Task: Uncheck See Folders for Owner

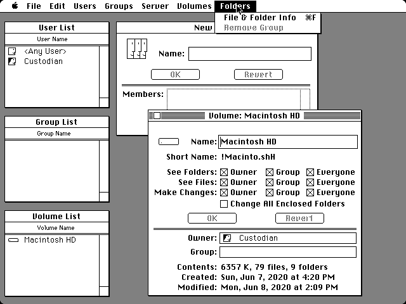Action: (224, 172)
